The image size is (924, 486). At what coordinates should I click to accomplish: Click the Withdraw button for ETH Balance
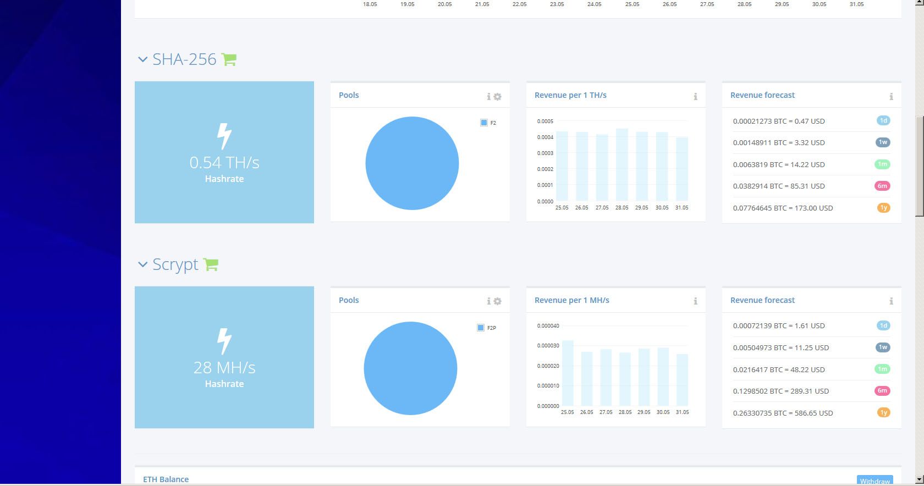[x=875, y=481]
